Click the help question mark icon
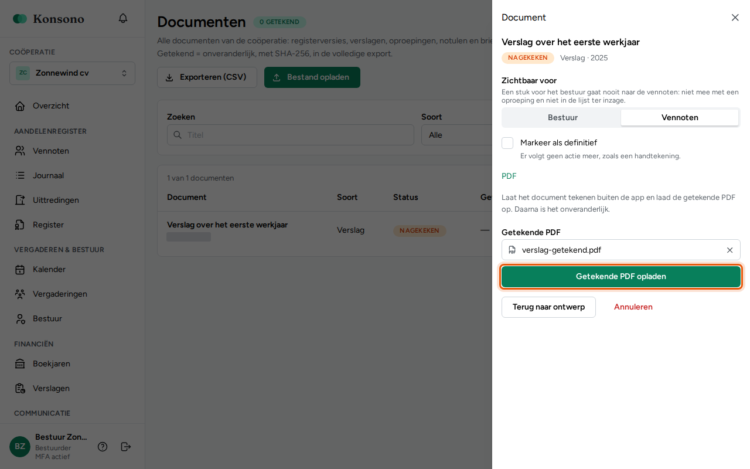 [103, 447]
